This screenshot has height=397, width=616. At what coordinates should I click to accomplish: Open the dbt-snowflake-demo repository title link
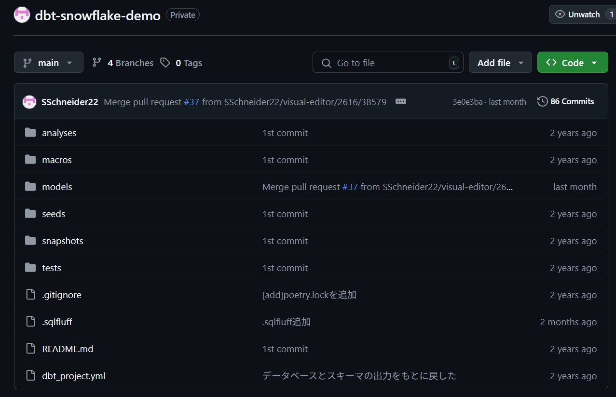[x=97, y=15]
